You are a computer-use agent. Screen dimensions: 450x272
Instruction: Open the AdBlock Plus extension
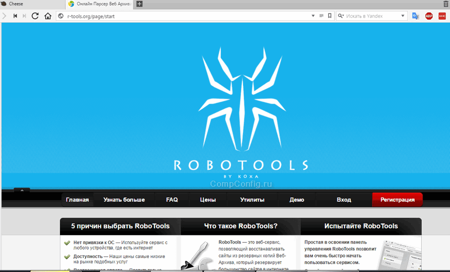tap(428, 16)
